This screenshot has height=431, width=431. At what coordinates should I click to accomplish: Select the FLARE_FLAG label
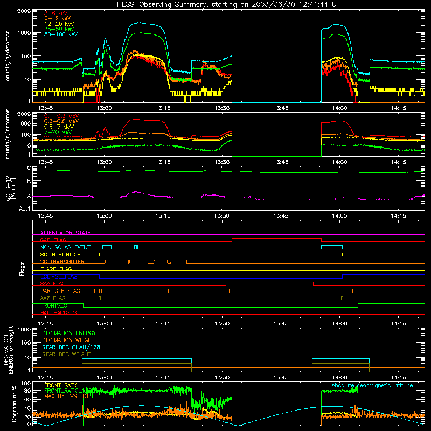pyautogui.click(x=56, y=269)
